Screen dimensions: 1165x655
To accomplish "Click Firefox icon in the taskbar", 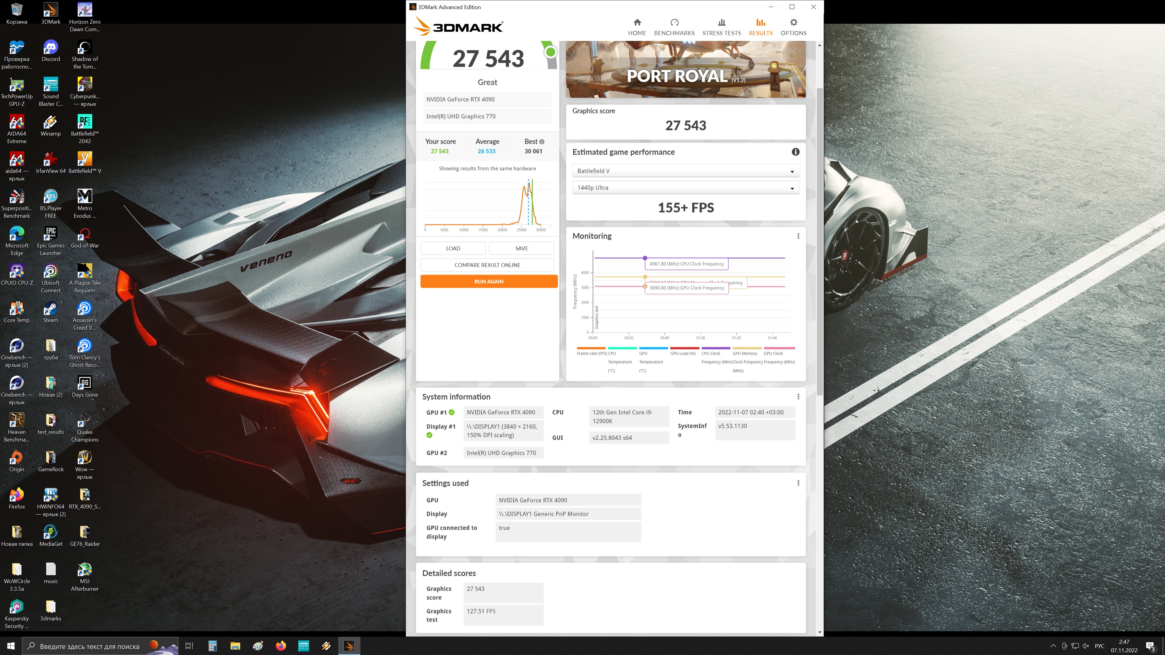I will (281, 646).
